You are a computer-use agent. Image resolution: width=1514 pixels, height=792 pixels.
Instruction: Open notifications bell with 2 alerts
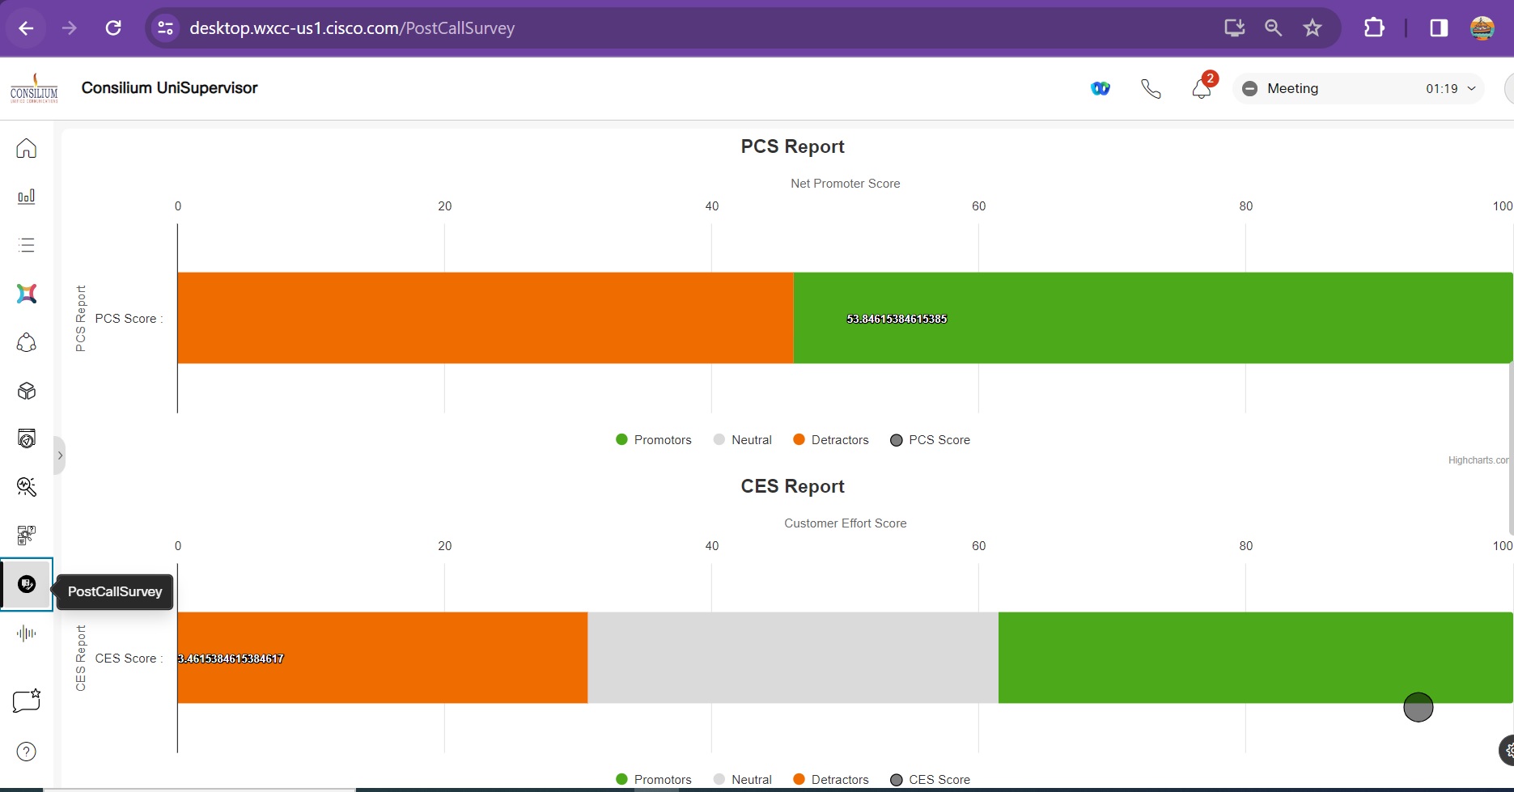[x=1202, y=88]
